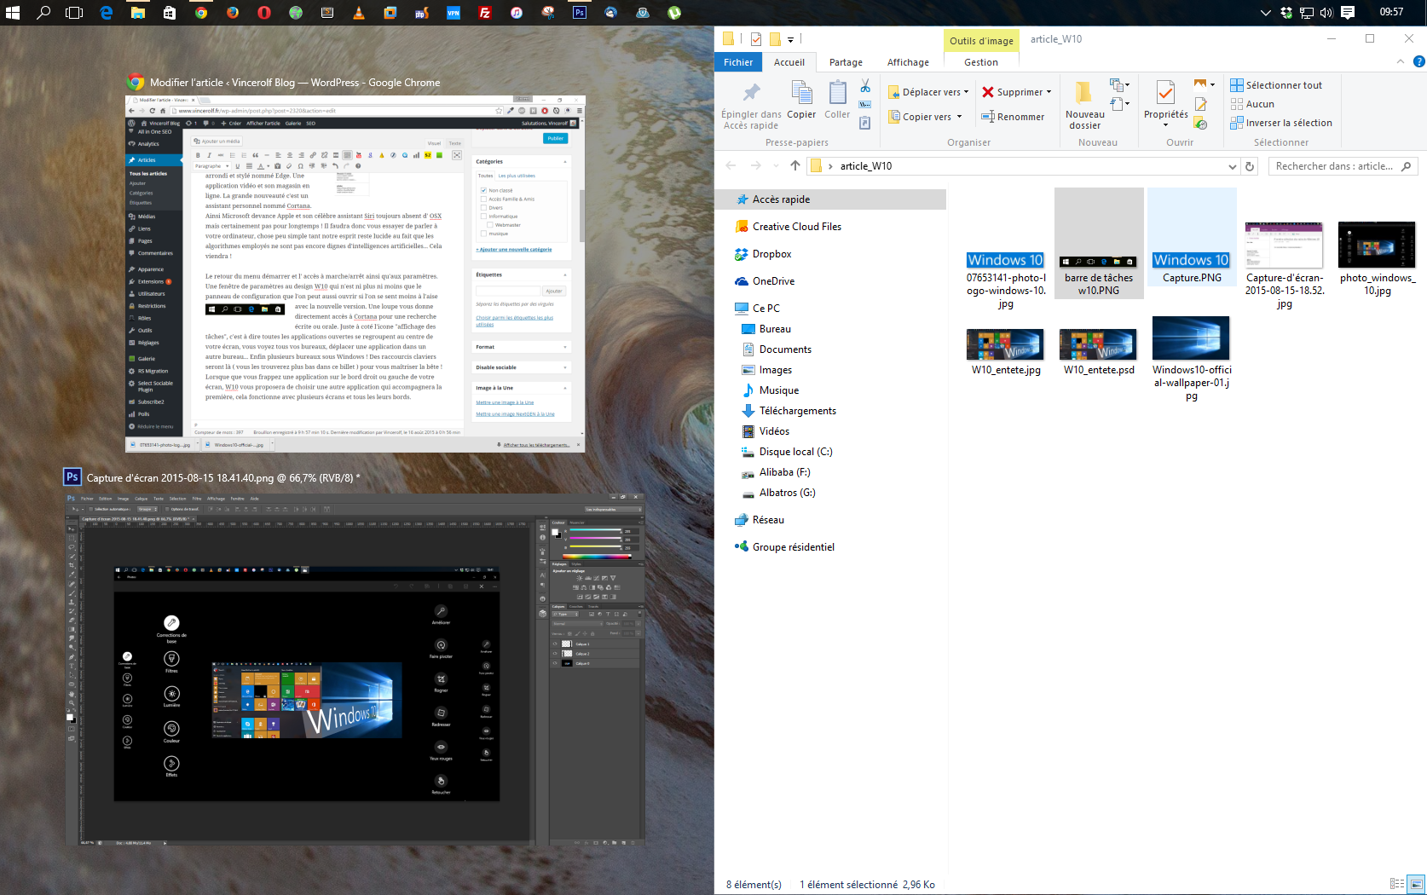The height and width of the screenshot is (895, 1427).
Task: Switch to details view layout
Action: tap(1396, 884)
